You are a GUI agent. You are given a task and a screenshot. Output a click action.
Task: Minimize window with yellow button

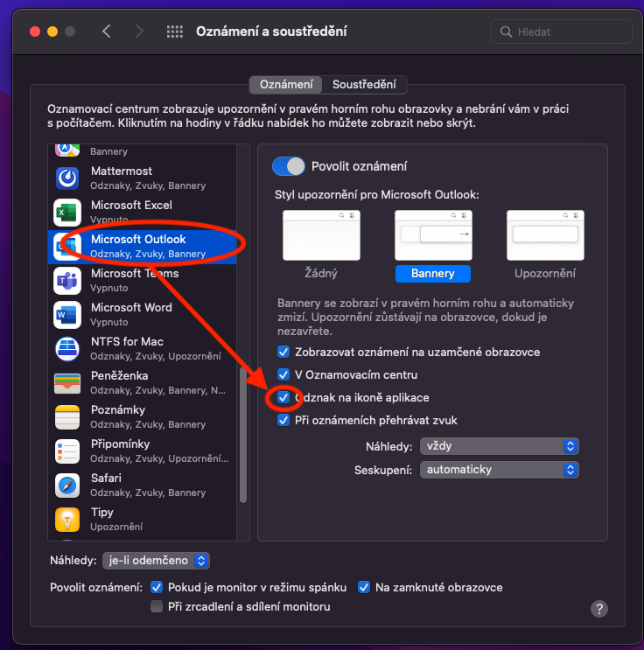(x=52, y=31)
